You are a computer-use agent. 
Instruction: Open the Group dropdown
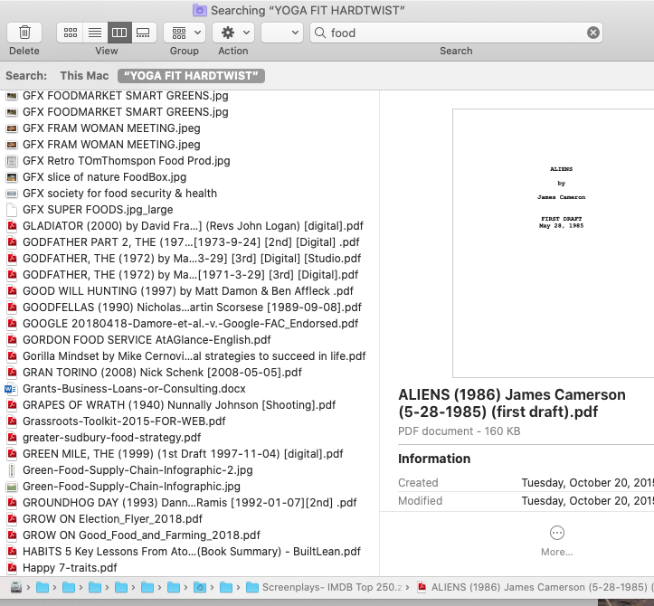coord(185,33)
